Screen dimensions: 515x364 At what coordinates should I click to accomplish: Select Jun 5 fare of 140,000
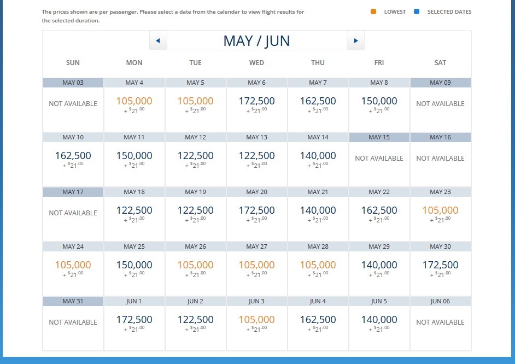(379, 323)
